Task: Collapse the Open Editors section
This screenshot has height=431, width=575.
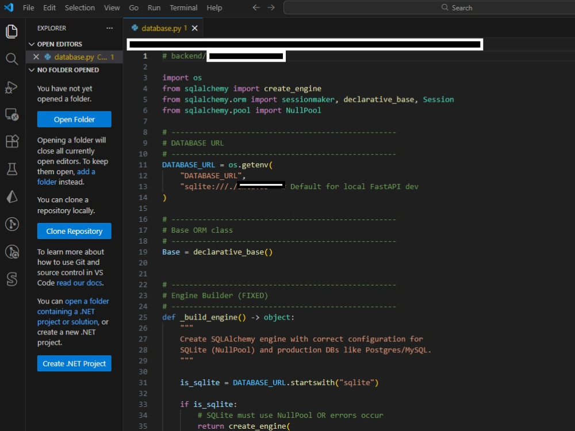Action: 32,44
